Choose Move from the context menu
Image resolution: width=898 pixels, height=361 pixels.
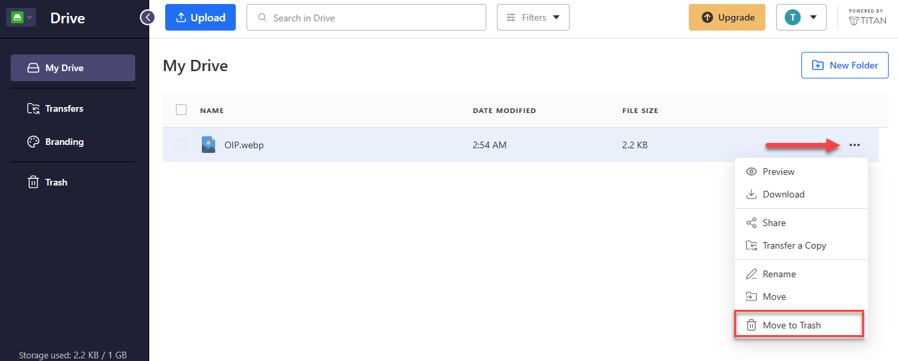click(801, 297)
